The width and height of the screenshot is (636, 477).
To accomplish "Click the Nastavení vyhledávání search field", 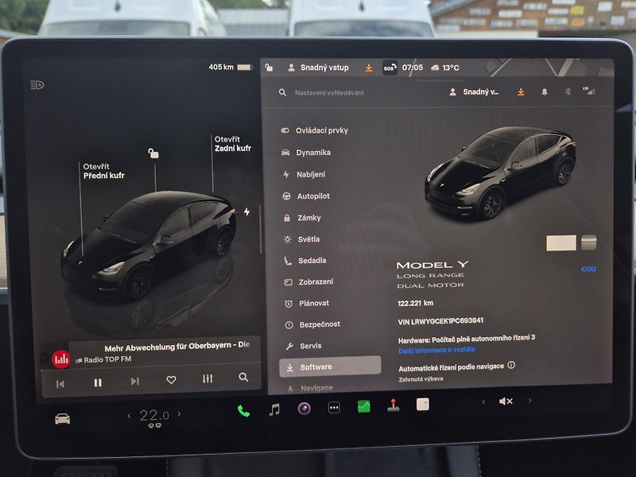I will pos(329,93).
